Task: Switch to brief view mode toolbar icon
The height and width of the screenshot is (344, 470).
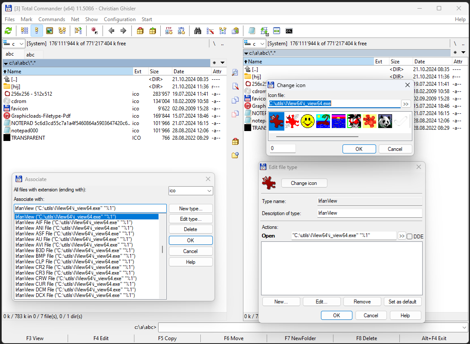Action: pyautogui.click(x=25, y=31)
